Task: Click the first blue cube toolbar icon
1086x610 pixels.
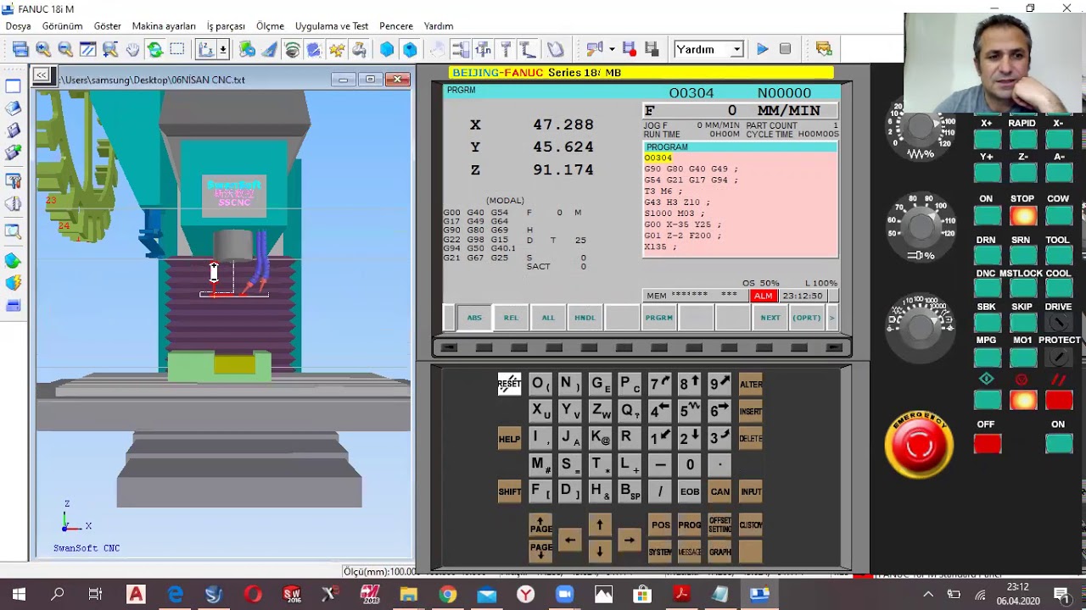Action: click(387, 49)
